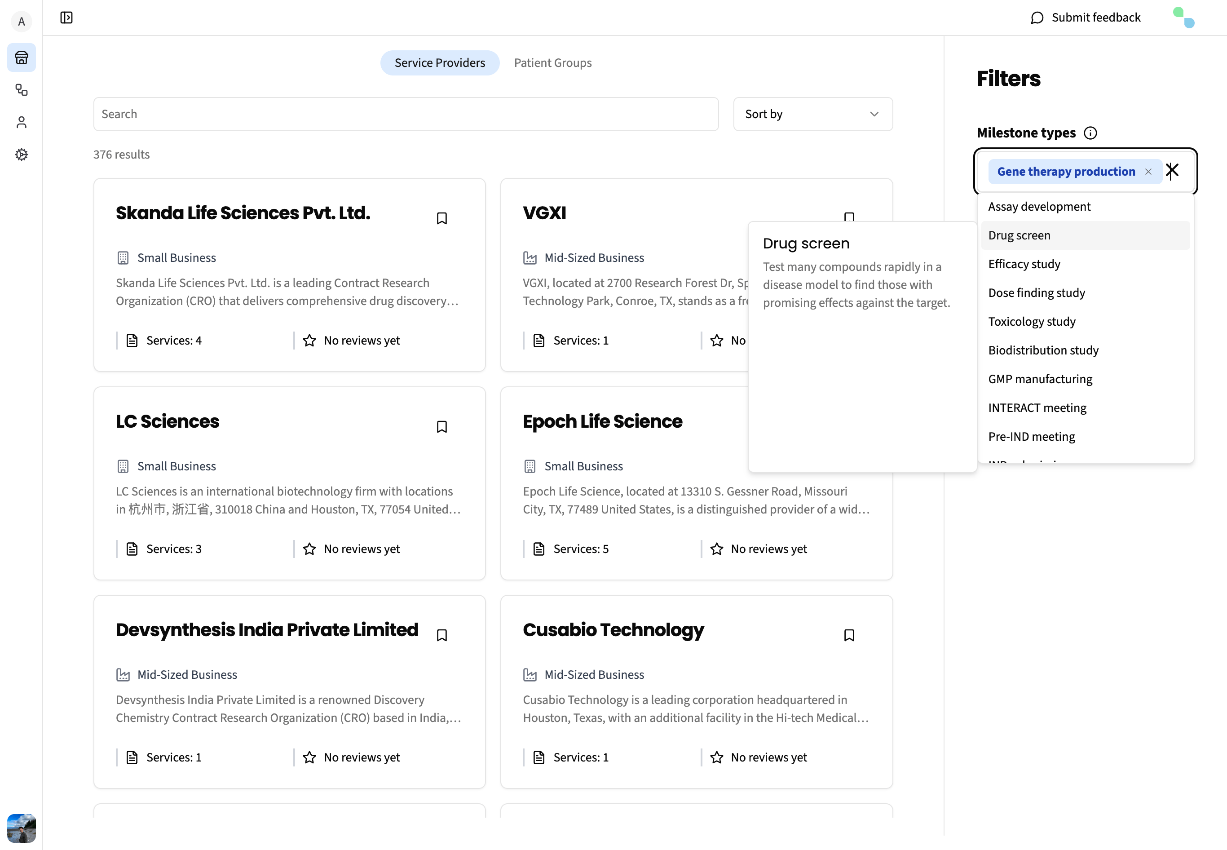Viewport: 1227px width, 850px height.
Task: Select Toxicology study option
Action: click(1085, 322)
